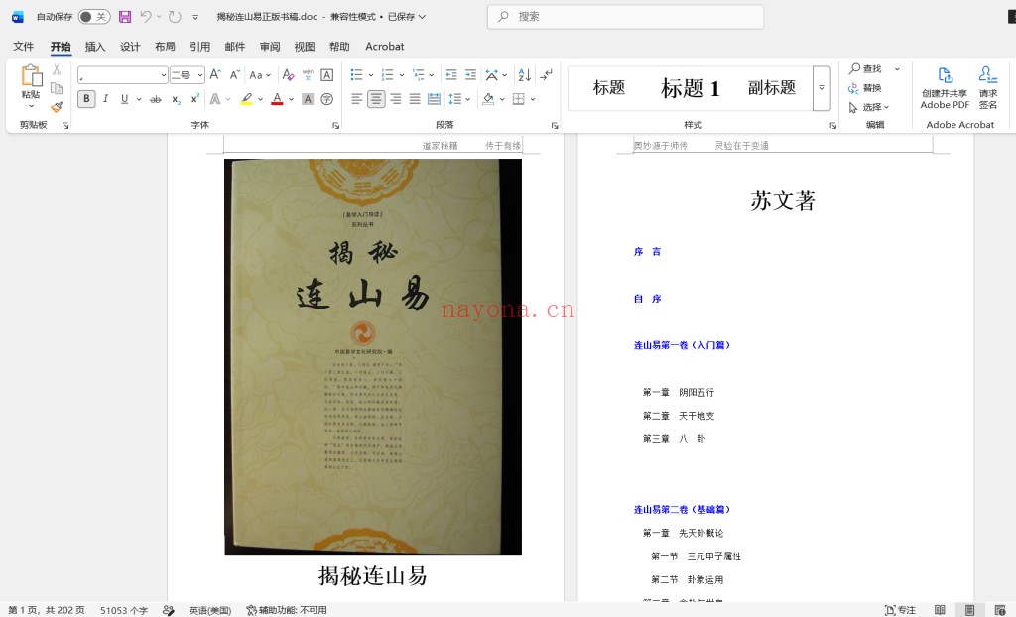
Task: Open the Insert (插入) tab
Action: click(94, 46)
